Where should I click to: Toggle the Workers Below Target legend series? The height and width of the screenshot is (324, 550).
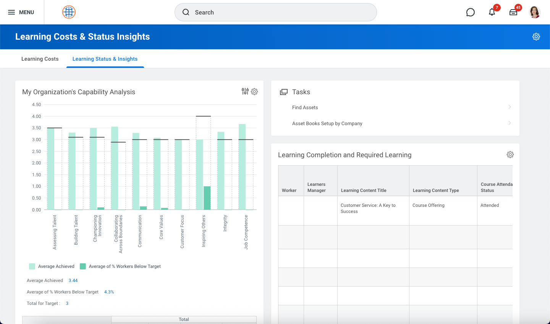pyautogui.click(x=121, y=266)
